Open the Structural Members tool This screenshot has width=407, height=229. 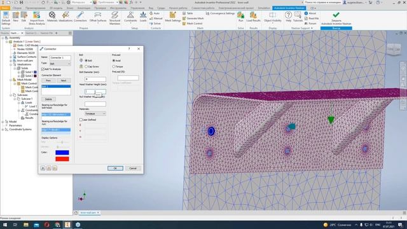[x=114, y=18]
